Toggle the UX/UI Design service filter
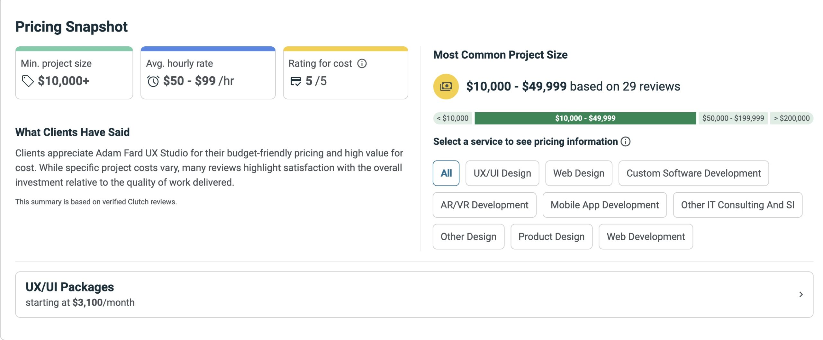 point(502,173)
